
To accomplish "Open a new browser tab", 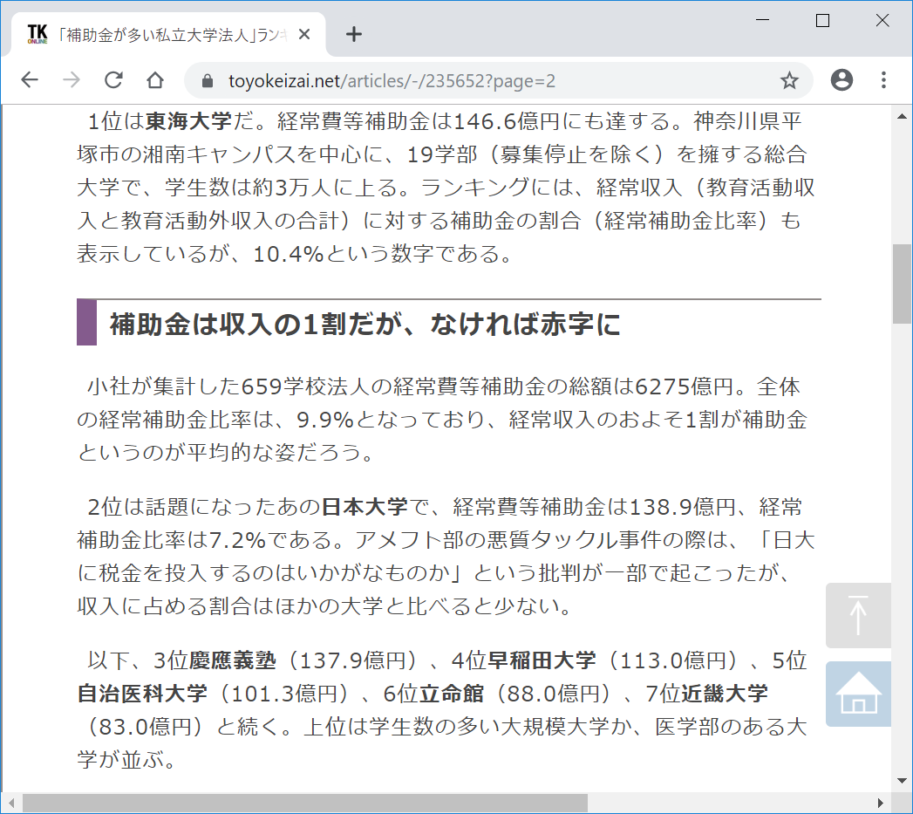I will (x=353, y=34).
